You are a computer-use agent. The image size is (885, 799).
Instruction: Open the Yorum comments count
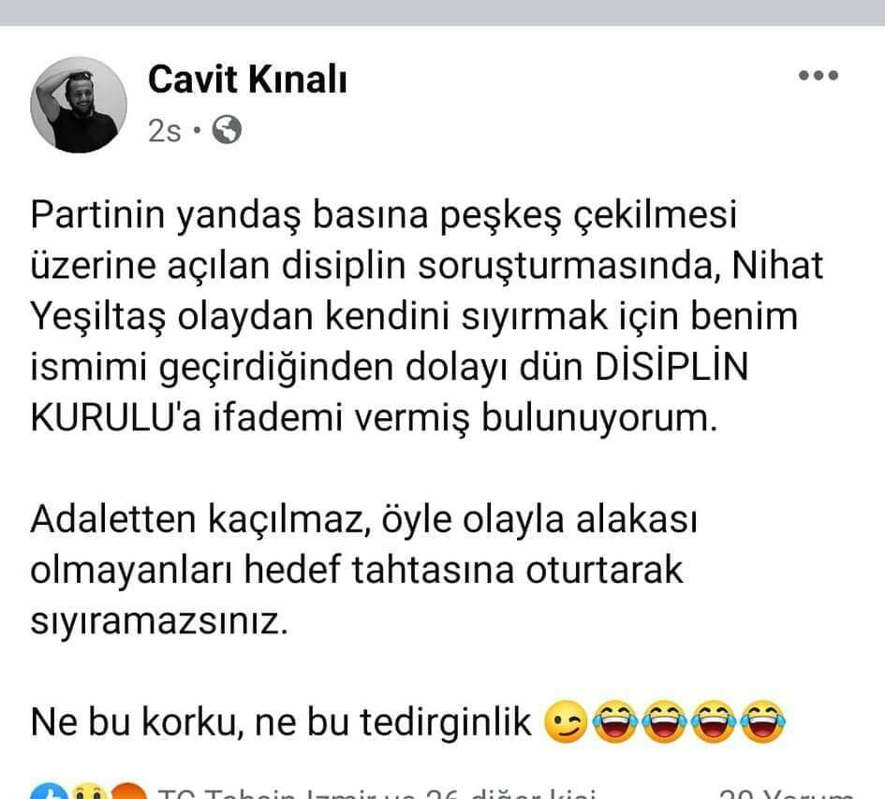click(787, 793)
